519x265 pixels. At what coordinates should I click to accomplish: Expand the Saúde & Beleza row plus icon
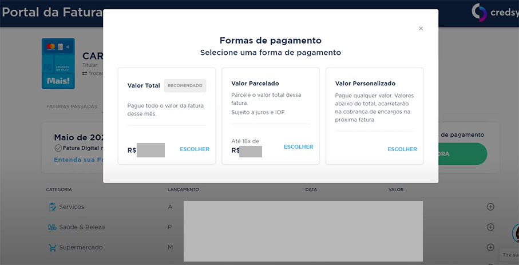(490, 227)
